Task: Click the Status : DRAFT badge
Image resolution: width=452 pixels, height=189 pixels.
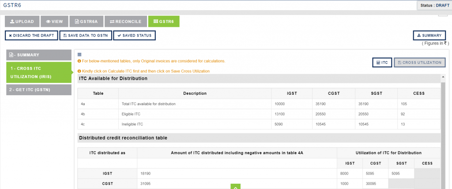Action: (434, 5)
